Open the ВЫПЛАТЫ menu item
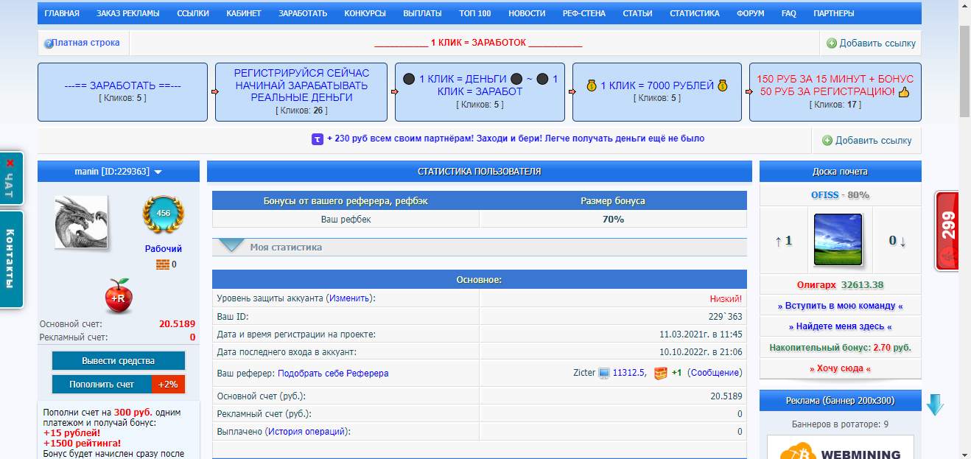The width and height of the screenshot is (971, 459). pos(423,13)
